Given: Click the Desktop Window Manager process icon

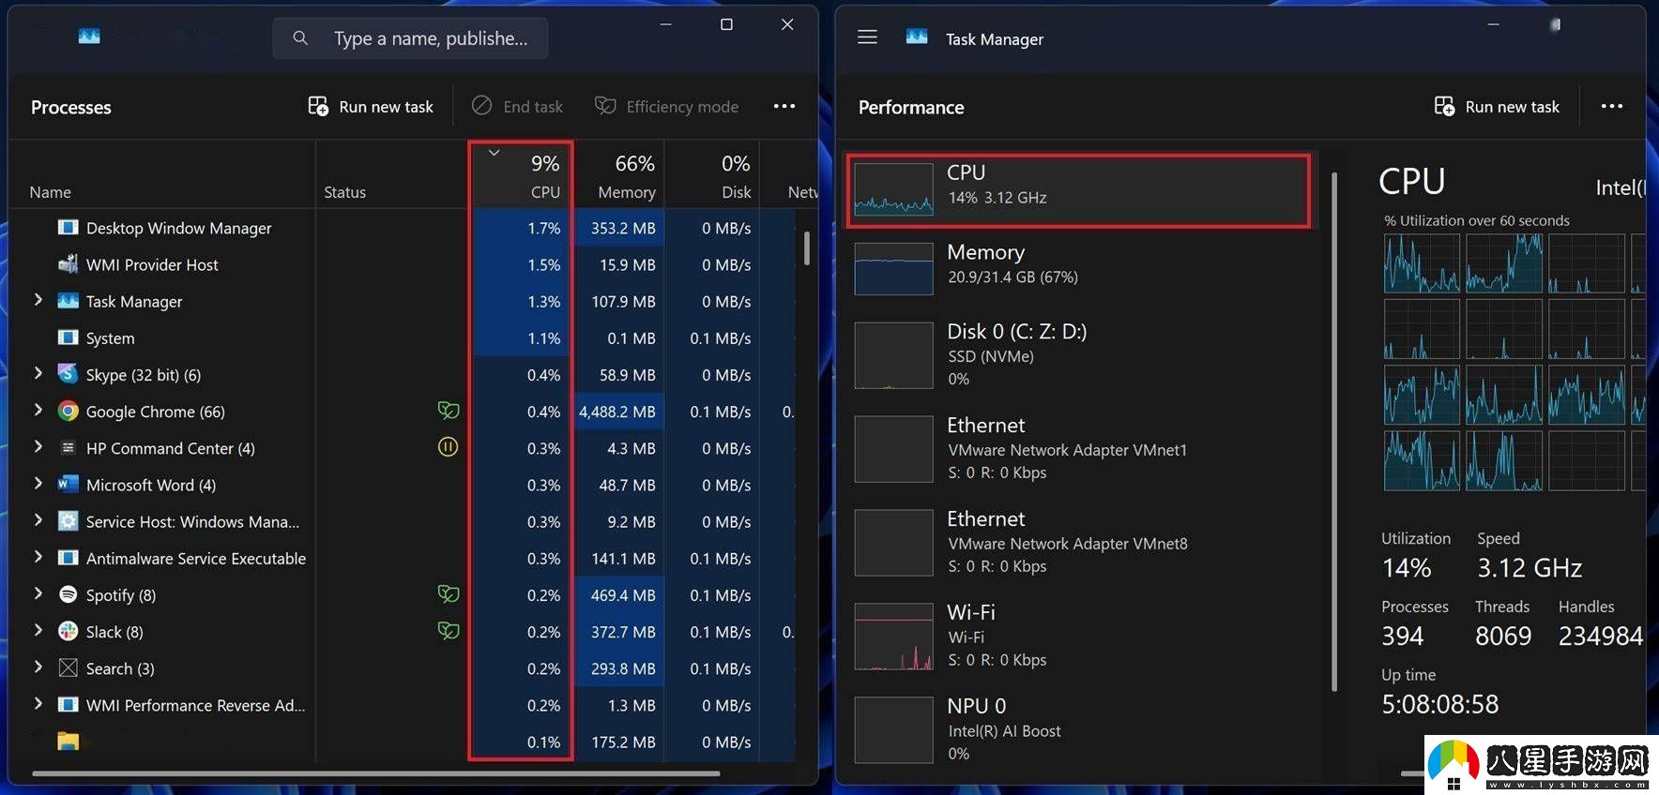Looking at the screenshot, I should (68, 227).
